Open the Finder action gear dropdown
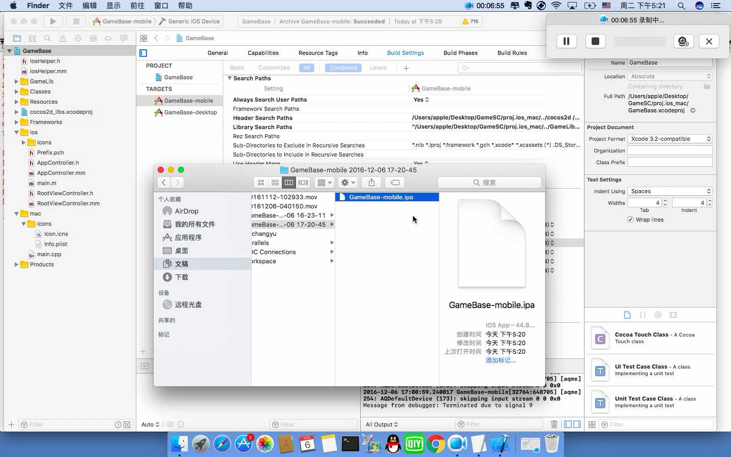 pos(348,182)
